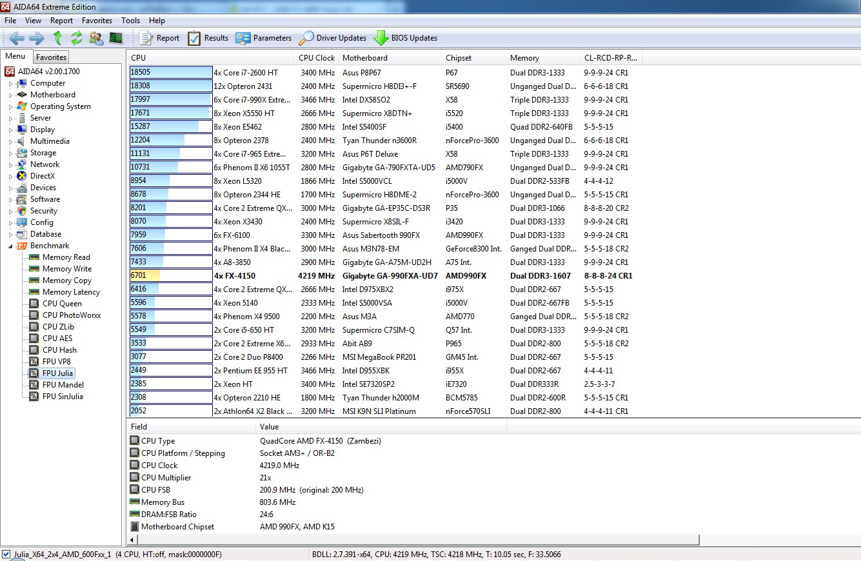Screen dimensions: 861x561
Task: Select the DirectX icon in tree
Action: tap(22, 176)
